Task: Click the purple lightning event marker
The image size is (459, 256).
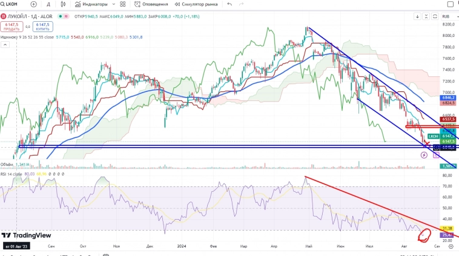Action: click(423, 155)
